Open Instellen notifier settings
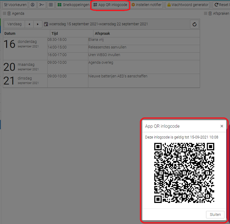The width and height of the screenshot is (230, 224). tap(146, 5)
